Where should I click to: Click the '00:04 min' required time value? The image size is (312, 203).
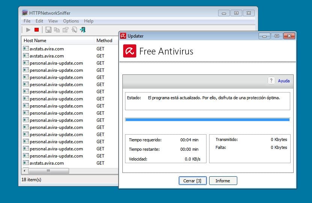tap(189, 140)
